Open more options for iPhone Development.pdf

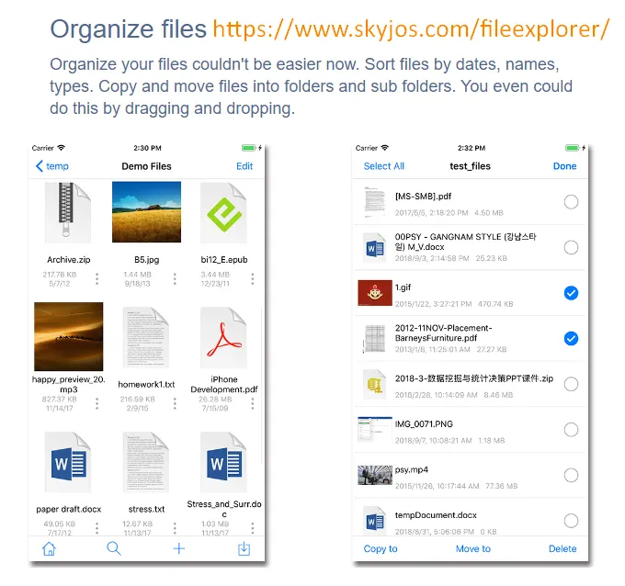253,403
